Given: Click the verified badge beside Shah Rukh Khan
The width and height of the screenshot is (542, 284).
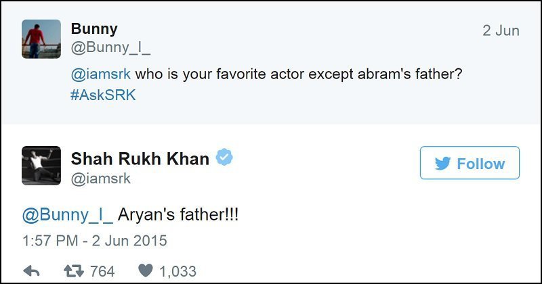Looking at the screenshot, I should [224, 157].
